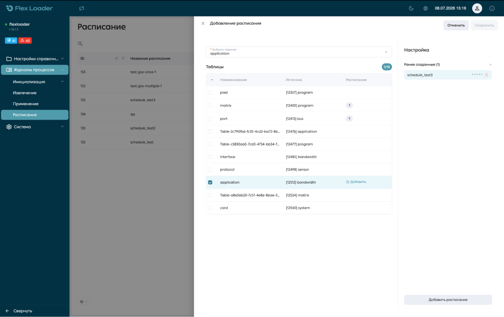Expand the Система menu
Screen dimensions: 504x317
point(35,127)
